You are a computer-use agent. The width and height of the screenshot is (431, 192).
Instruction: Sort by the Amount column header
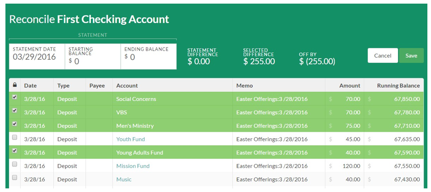point(350,86)
